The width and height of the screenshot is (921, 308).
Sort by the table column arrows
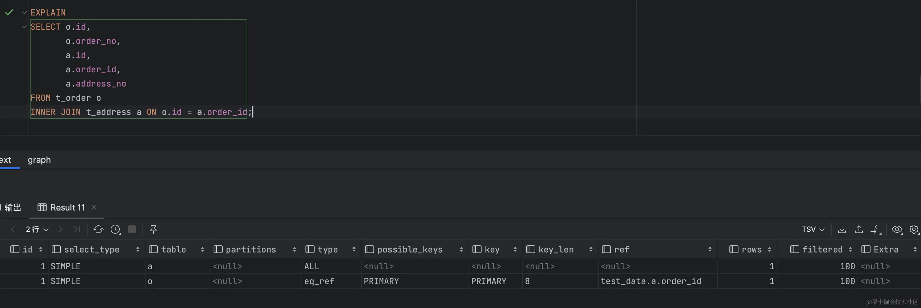[x=202, y=249]
